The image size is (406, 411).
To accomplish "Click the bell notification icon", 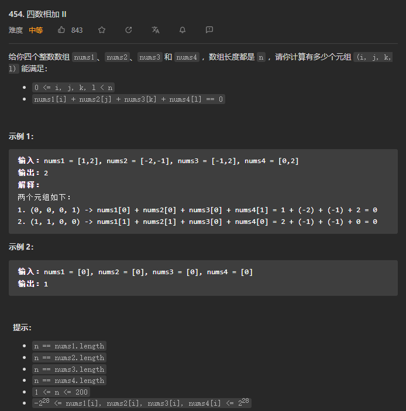I will [183, 30].
